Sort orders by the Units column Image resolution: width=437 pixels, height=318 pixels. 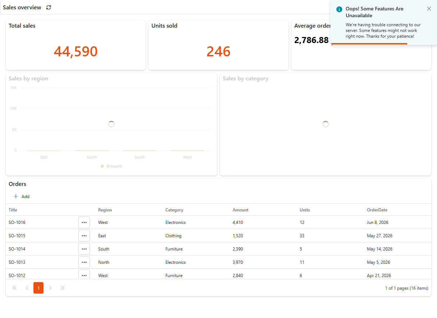305,210
